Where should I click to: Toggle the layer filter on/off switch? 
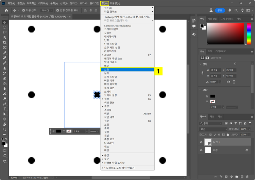click(250, 123)
